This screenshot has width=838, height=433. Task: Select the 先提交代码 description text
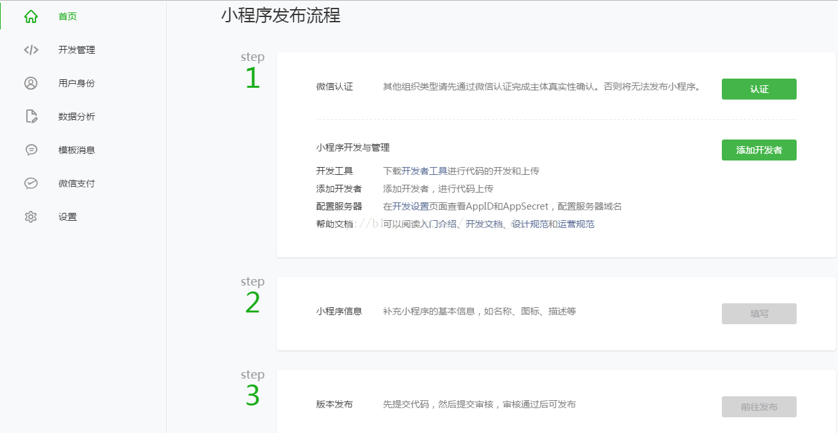[480, 404]
